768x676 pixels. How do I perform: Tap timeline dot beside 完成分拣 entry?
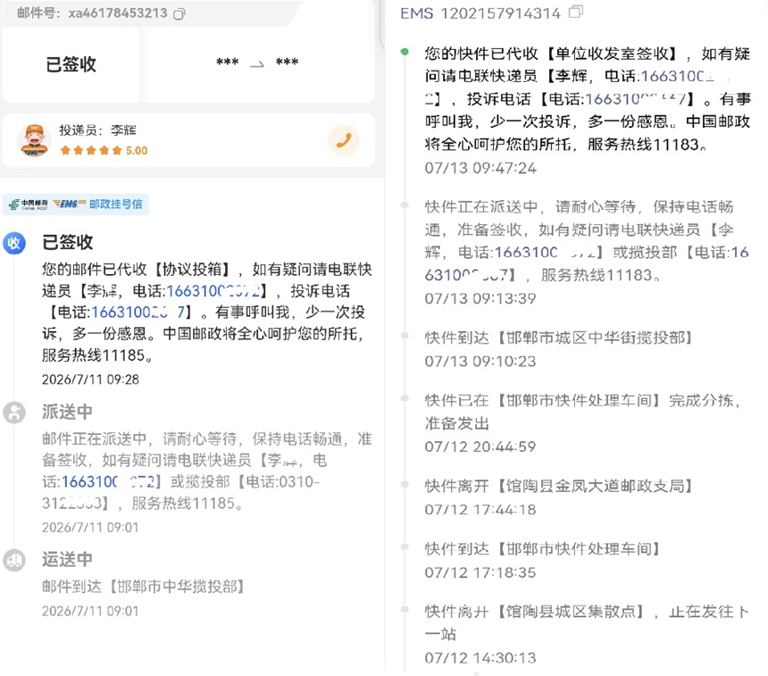click(x=405, y=398)
